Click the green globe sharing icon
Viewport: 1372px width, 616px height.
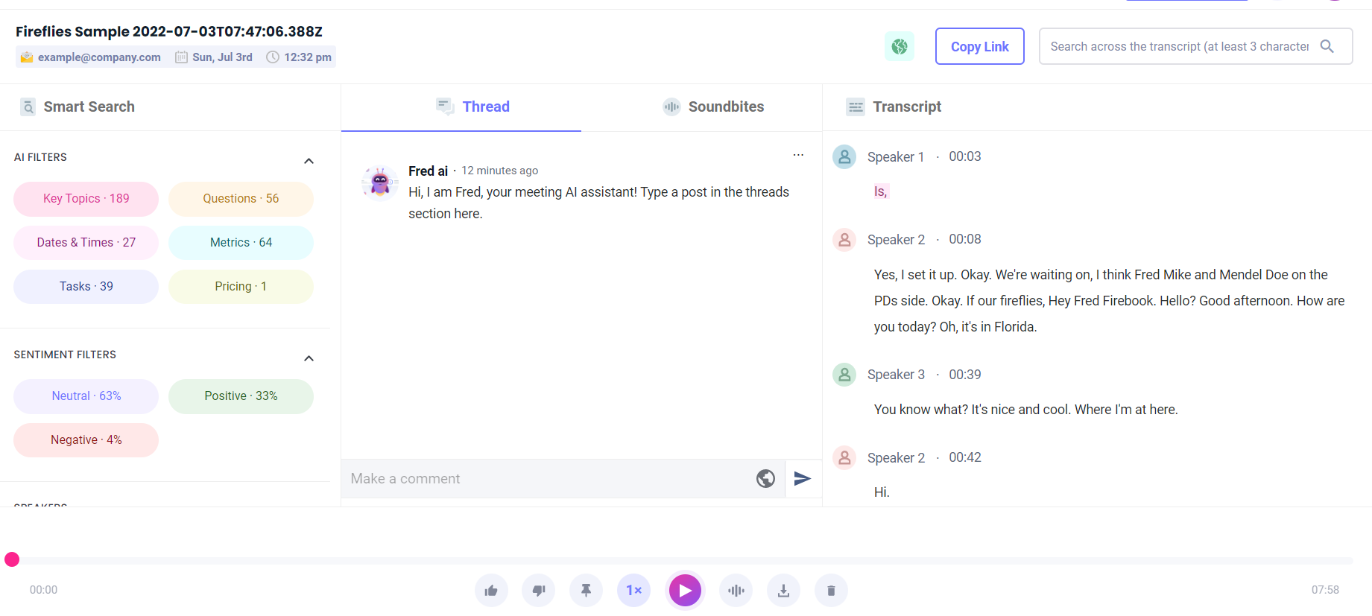pos(900,46)
